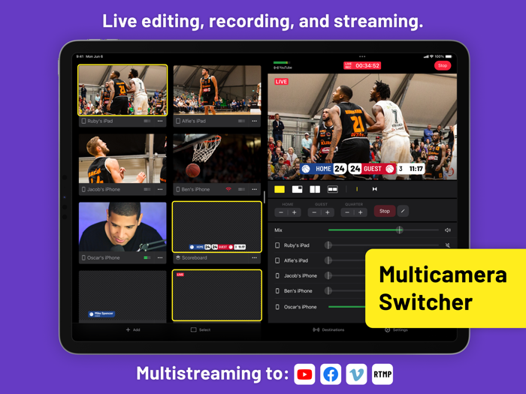Open the Destinations tab
The height and width of the screenshot is (394, 526).
328,329
